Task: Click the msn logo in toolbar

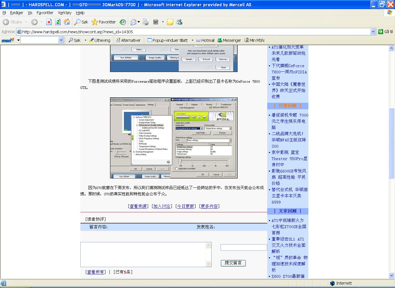Action: [8, 40]
